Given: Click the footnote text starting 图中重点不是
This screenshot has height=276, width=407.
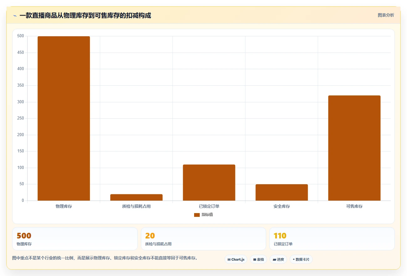Looking at the screenshot, I should point(105,258).
